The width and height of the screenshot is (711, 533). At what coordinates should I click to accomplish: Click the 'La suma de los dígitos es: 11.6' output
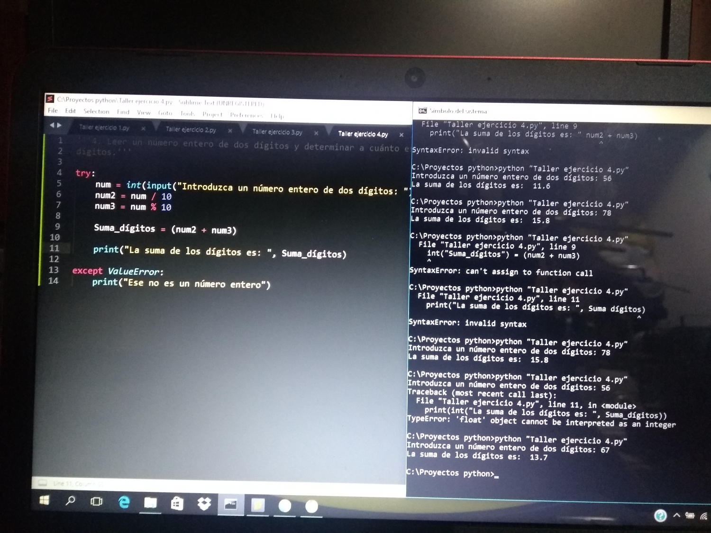point(481,185)
